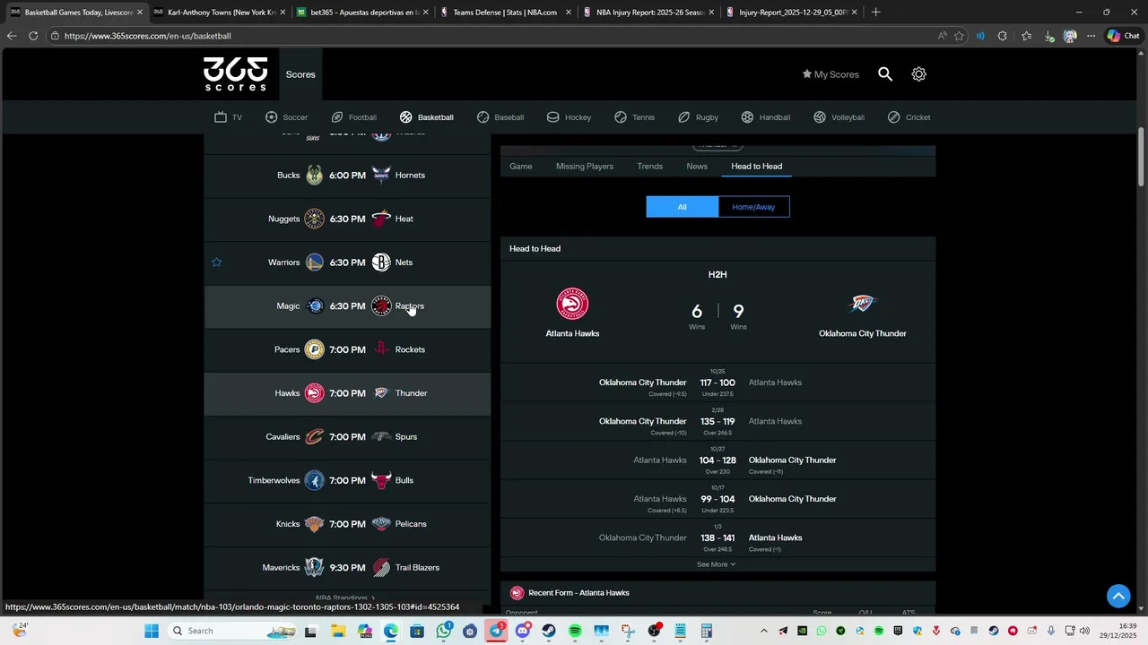The height and width of the screenshot is (645, 1148).
Task: Reload the page in the browser
Action: click(x=33, y=36)
